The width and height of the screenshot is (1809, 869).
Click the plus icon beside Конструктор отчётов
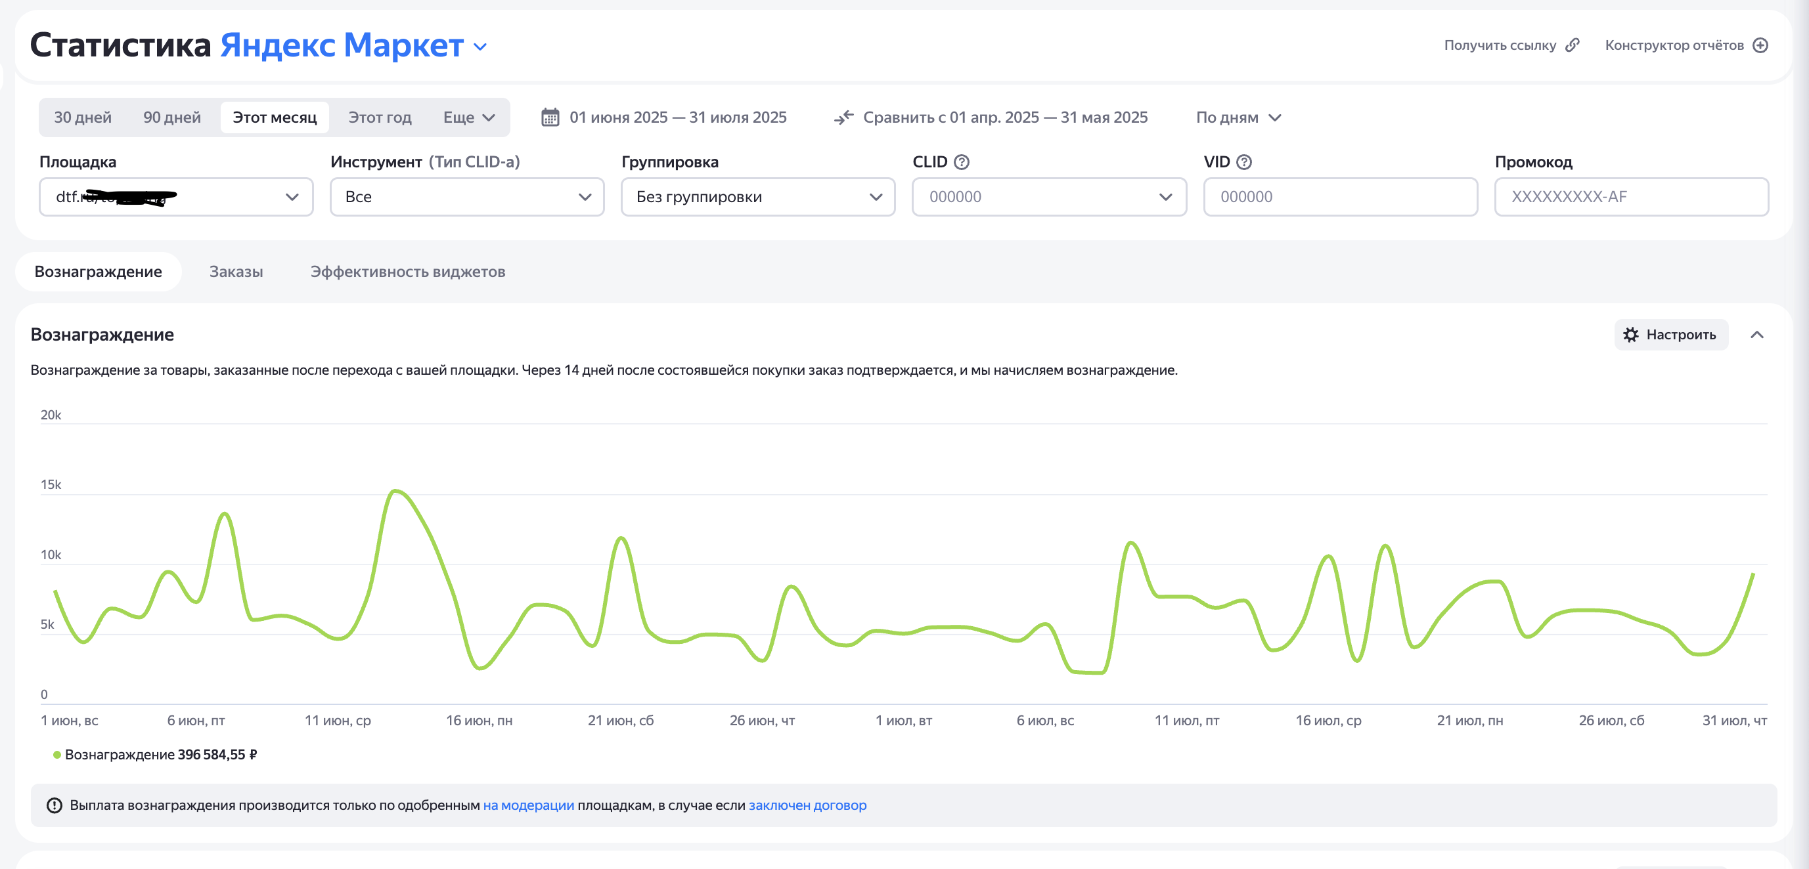coord(1760,45)
